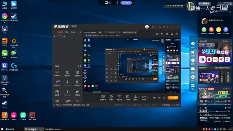Click the 修改 button beside room title

pos(100,32)
